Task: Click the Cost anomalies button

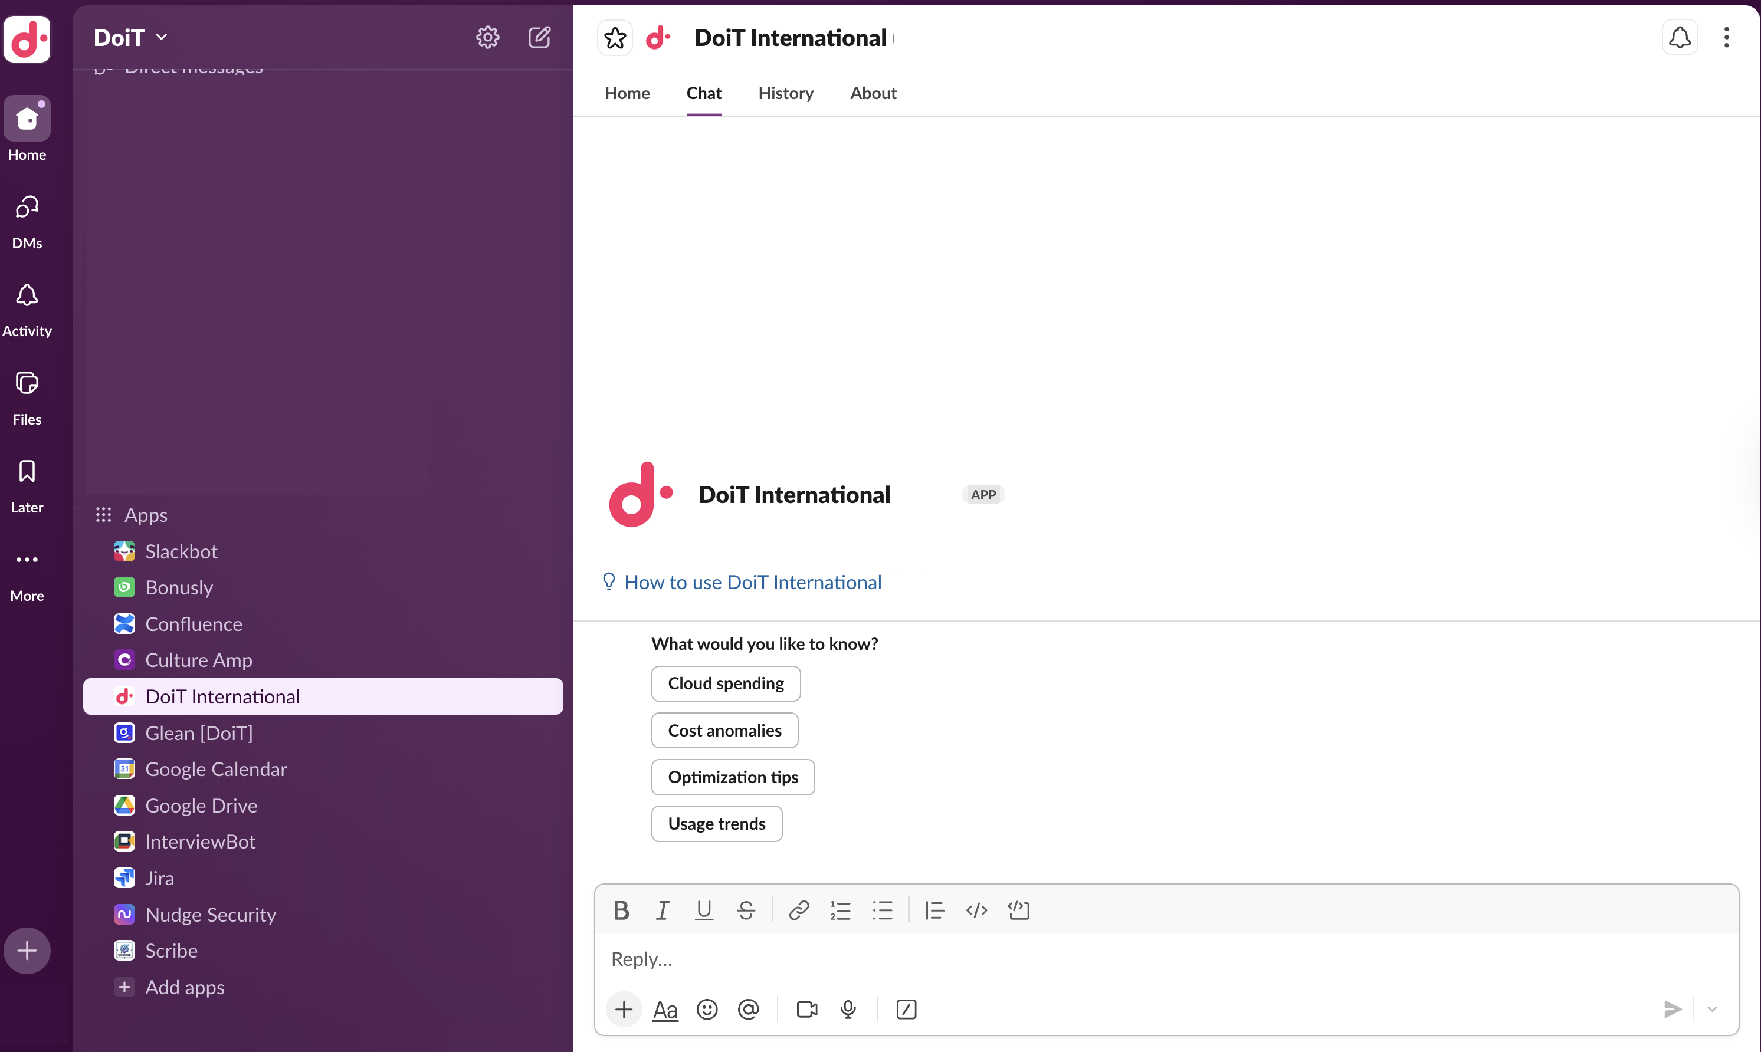Action: click(725, 729)
